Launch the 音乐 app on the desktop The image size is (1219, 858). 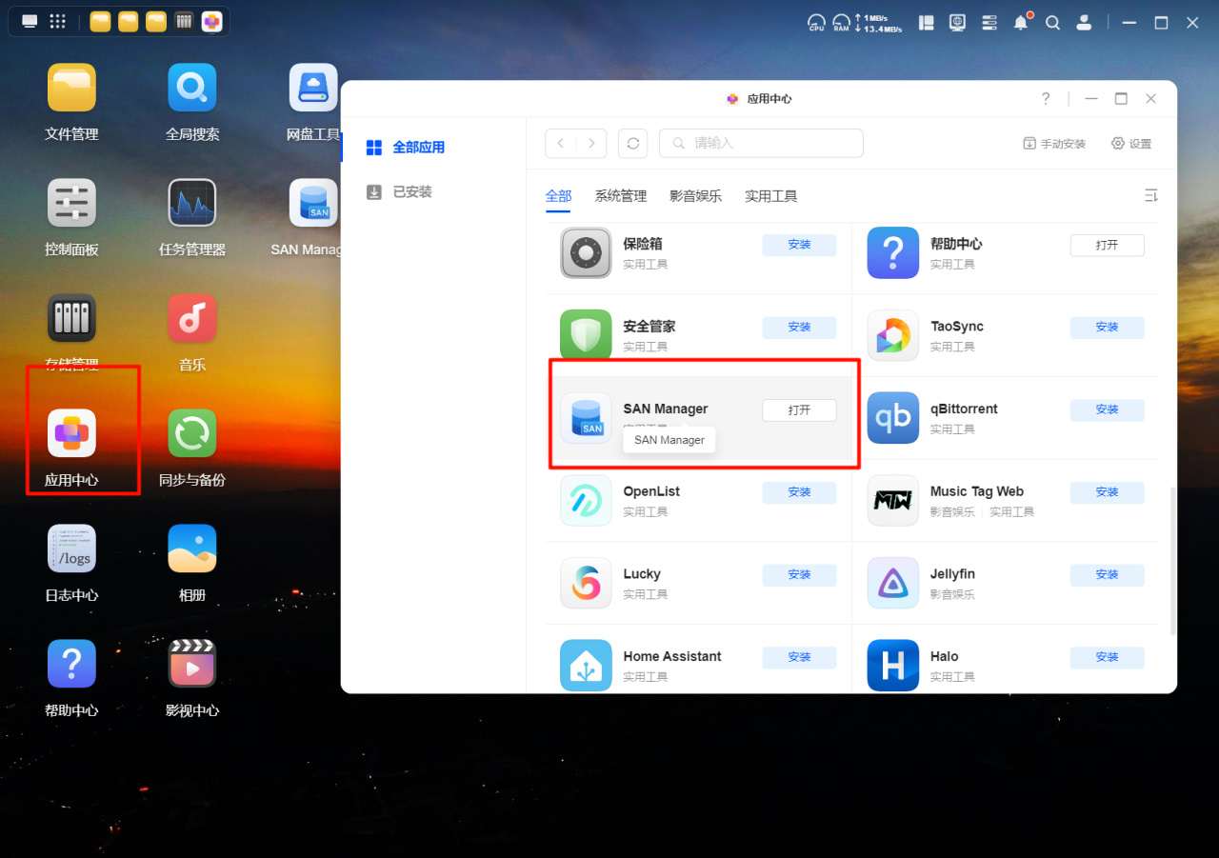(192, 318)
